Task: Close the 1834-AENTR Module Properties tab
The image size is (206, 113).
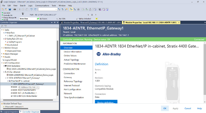Action: [x=179, y=23]
